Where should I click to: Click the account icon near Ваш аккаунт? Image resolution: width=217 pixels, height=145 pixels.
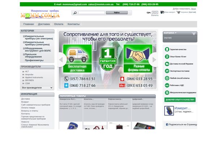point(162,12)
